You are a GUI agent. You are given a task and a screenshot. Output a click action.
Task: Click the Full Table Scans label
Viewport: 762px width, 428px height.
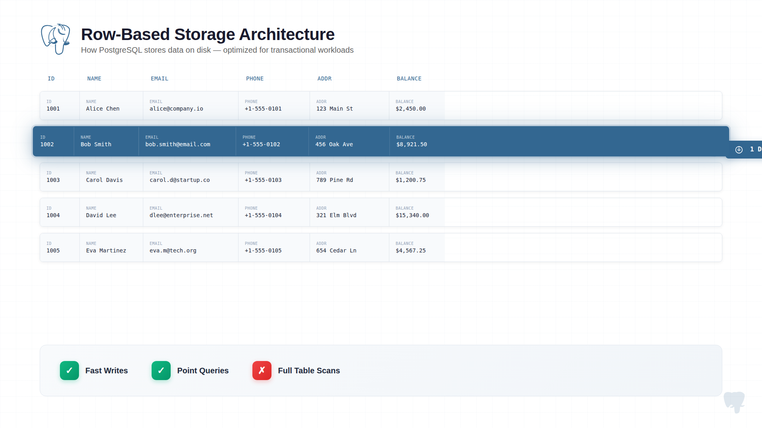(x=309, y=371)
